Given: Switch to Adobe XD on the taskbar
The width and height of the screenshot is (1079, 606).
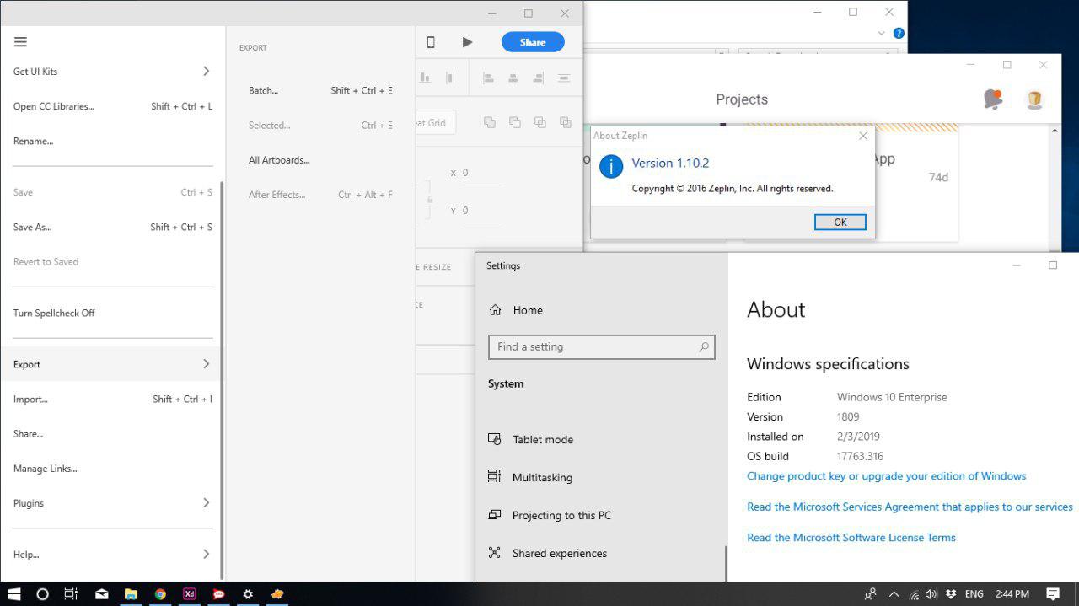Looking at the screenshot, I should point(190,594).
